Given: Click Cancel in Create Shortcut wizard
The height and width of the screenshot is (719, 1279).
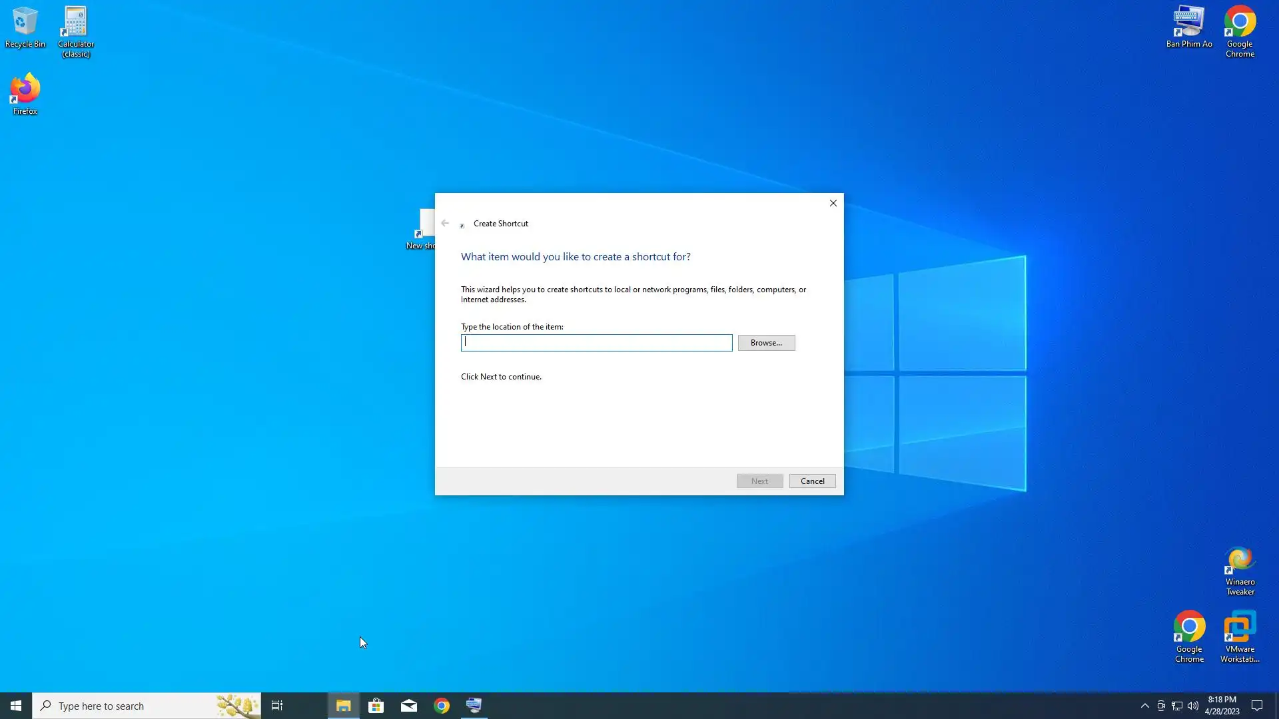Looking at the screenshot, I should [812, 481].
